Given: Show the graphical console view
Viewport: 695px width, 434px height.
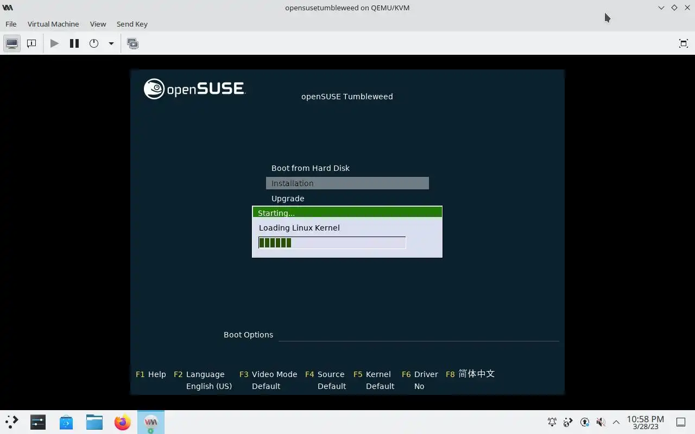Looking at the screenshot, I should click(12, 43).
